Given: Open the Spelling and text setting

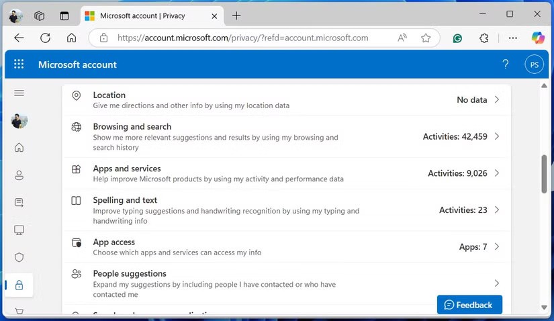Looking at the screenshot, I should point(125,200).
